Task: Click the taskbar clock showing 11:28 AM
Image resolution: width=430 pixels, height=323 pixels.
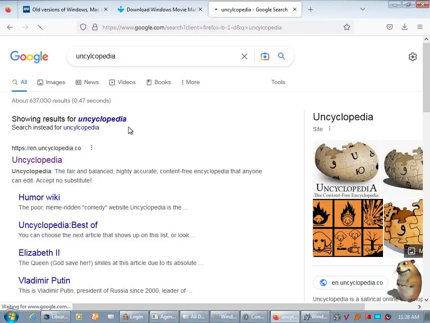Action: tap(408, 317)
